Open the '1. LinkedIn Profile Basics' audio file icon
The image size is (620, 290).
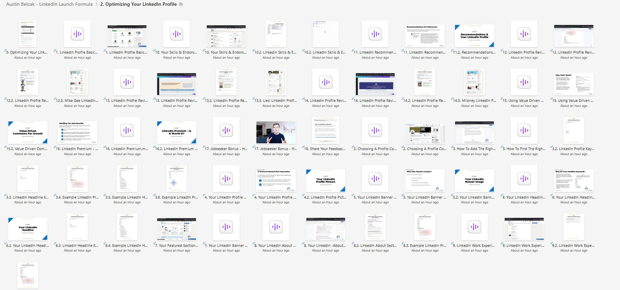(x=77, y=34)
